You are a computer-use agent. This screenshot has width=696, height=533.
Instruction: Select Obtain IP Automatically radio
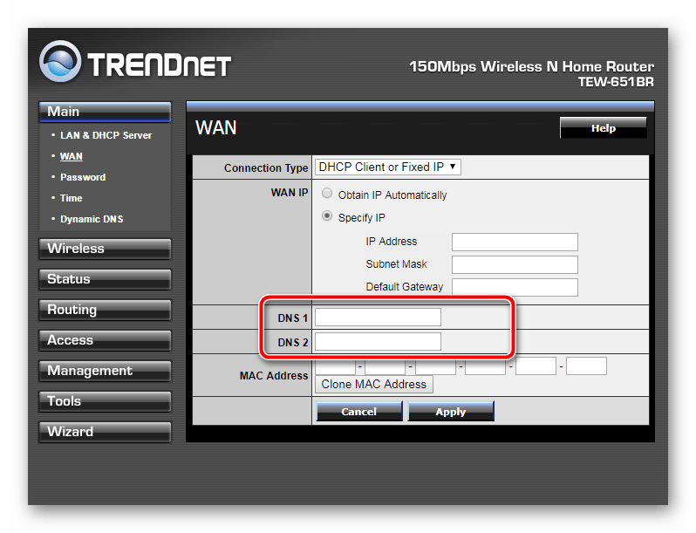(327, 193)
